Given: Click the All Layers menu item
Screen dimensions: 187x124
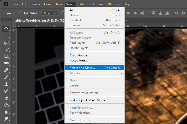Looking at the screenshot, I should click(95, 33).
